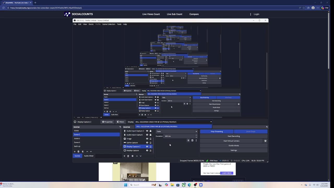
Task: Open the Scene Collection menu
Action: pyautogui.click(x=109, y=24)
